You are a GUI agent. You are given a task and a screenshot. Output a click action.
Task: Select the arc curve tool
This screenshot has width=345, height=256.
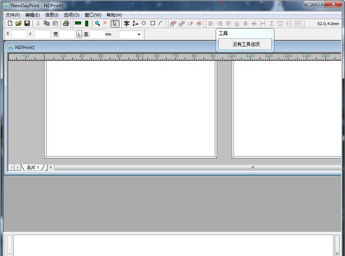[x=161, y=24]
